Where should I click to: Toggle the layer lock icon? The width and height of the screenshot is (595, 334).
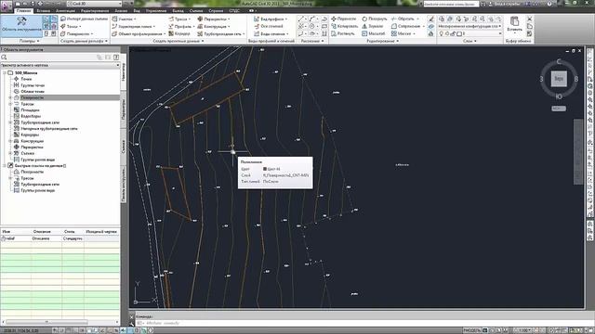(x=453, y=33)
